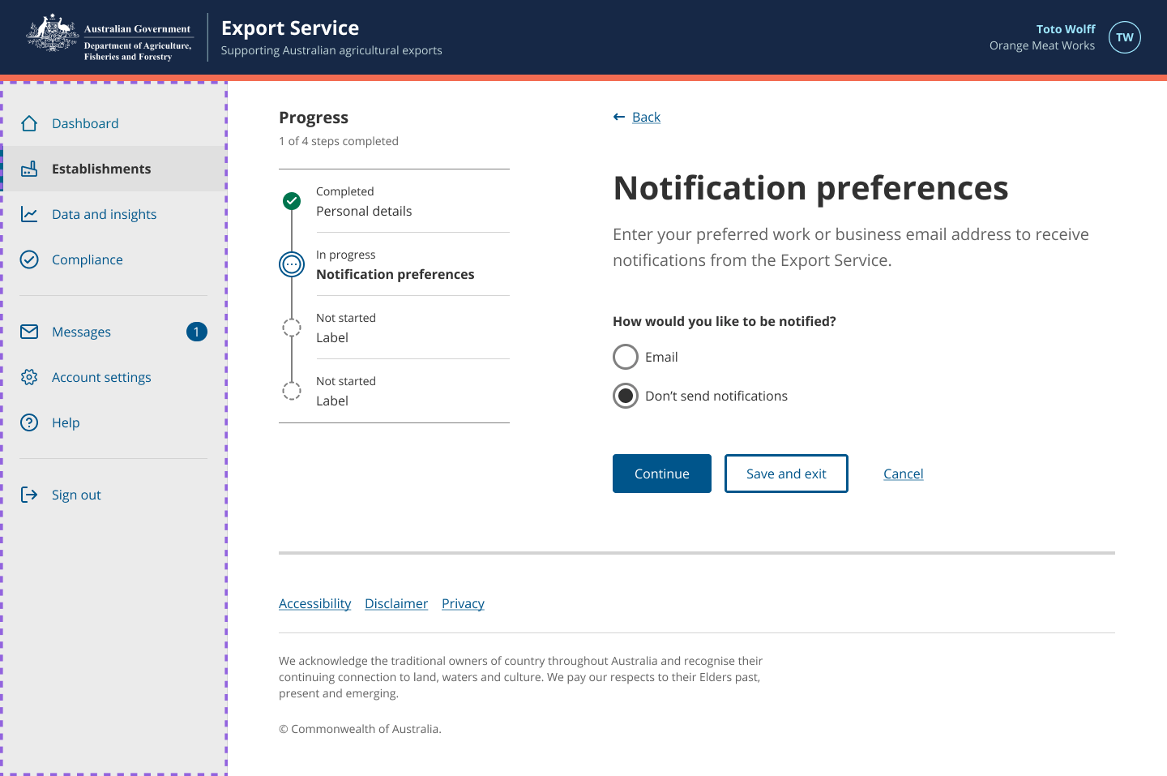Click the Dashboard home icon
This screenshot has width=1167, height=776.
pos(29,123)
